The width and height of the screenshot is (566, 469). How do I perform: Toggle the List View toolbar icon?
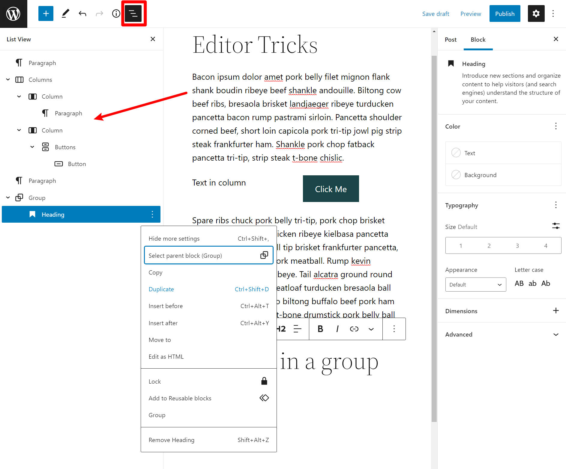[x=133, y=14]
